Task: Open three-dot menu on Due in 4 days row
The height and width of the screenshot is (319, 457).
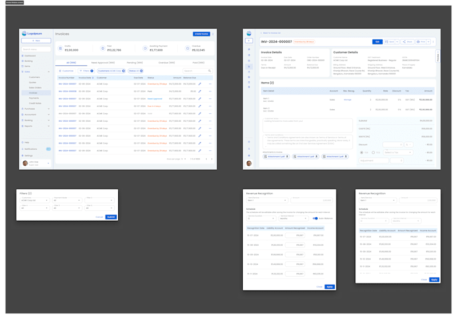Action: click(x=210, y=106)
